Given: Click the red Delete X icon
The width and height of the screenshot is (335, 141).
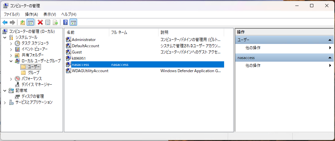Looking at the screenshot, I should 40,22.
